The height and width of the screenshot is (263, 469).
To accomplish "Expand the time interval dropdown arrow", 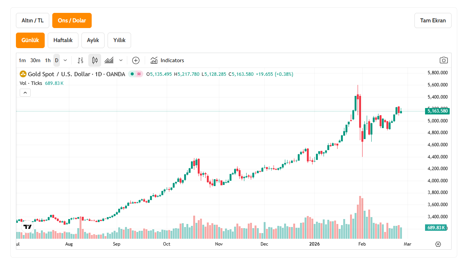I will point(65,60).
